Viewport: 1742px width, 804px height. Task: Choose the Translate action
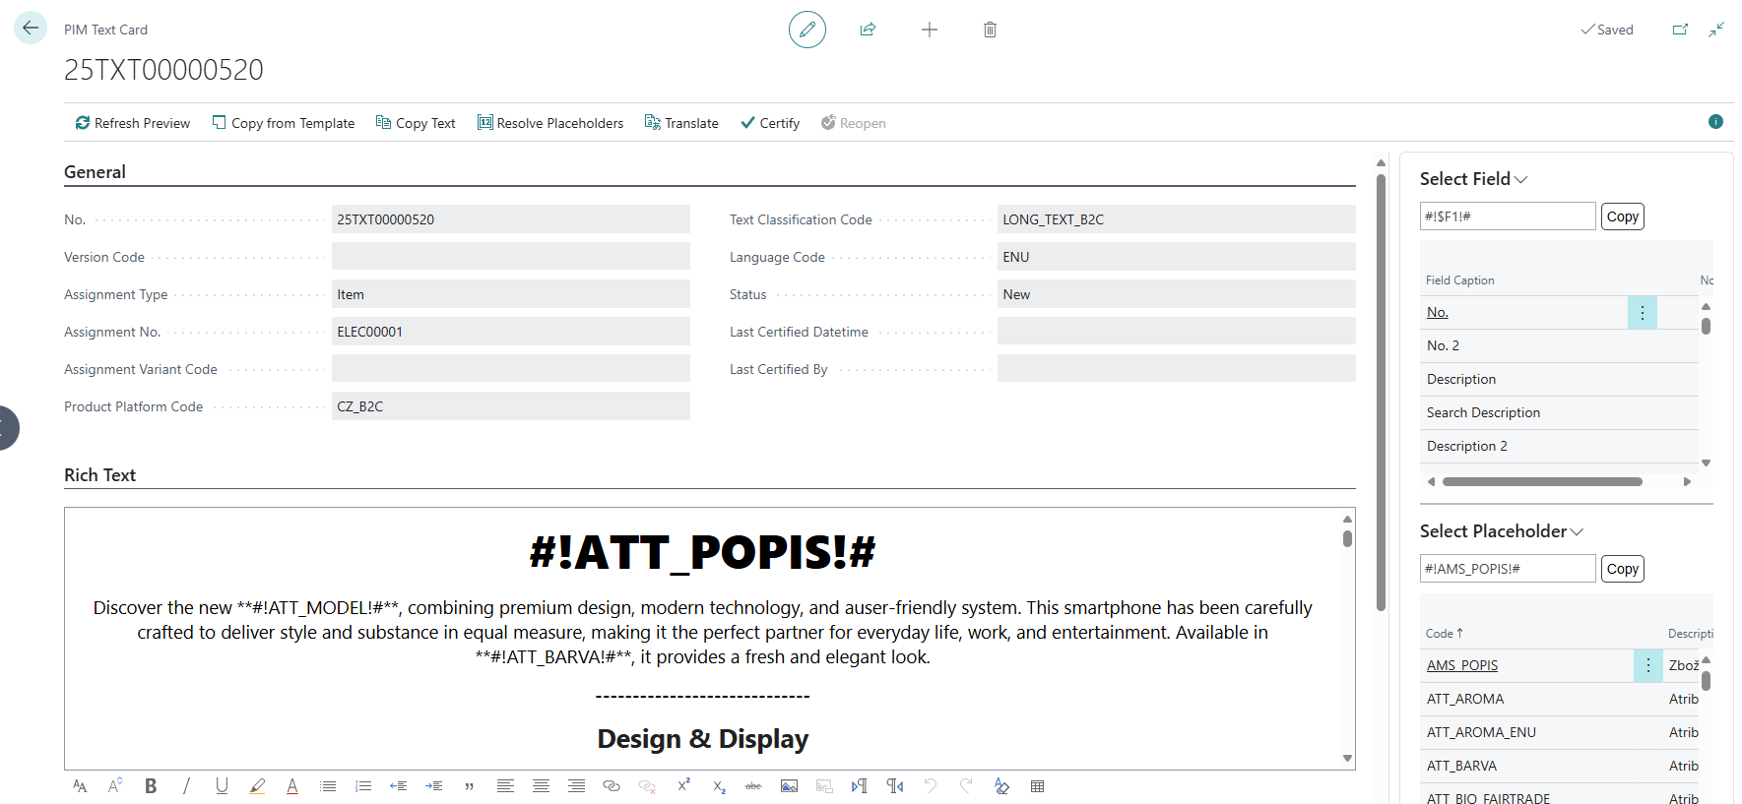click(681, 123)
